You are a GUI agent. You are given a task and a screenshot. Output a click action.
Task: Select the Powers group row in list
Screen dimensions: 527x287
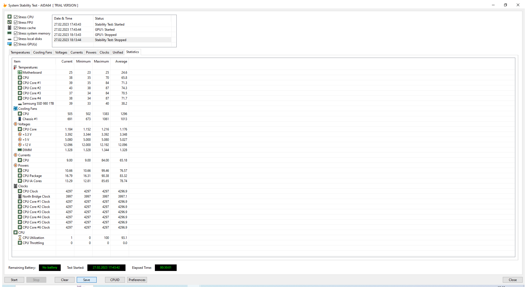coord(23,165)
